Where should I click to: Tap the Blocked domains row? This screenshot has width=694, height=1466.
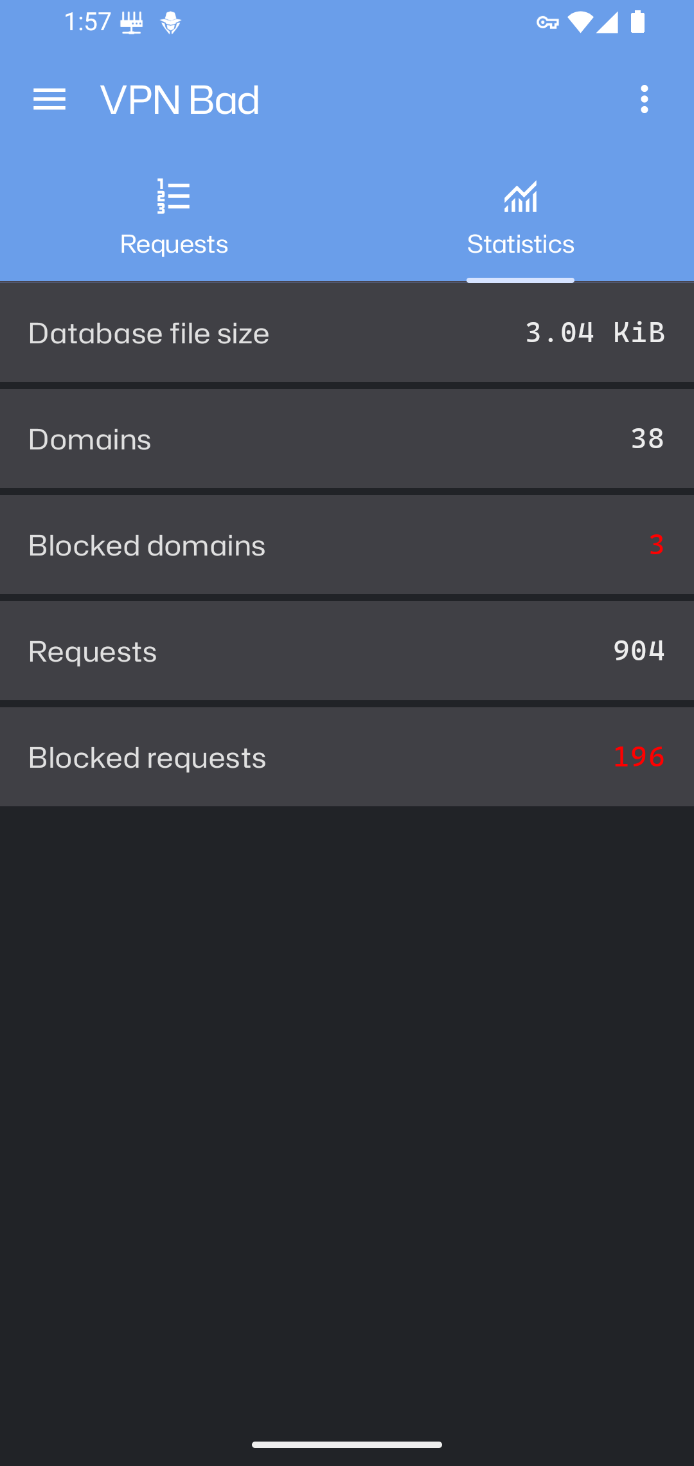point(347,545)
